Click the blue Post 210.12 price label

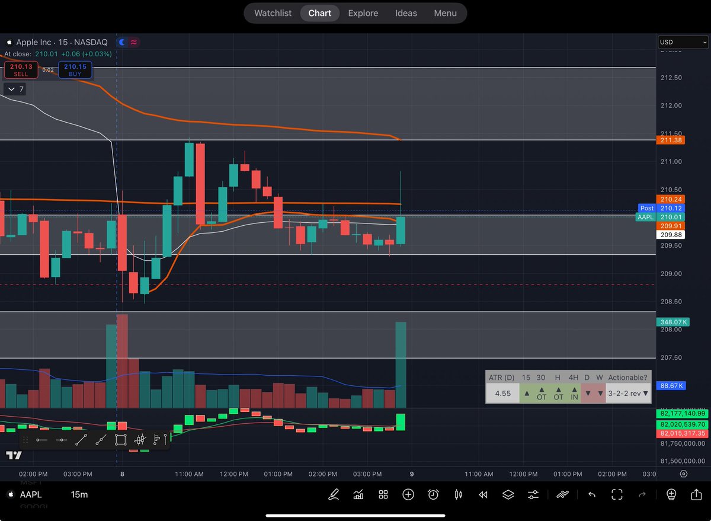click(x=661, y=208)
